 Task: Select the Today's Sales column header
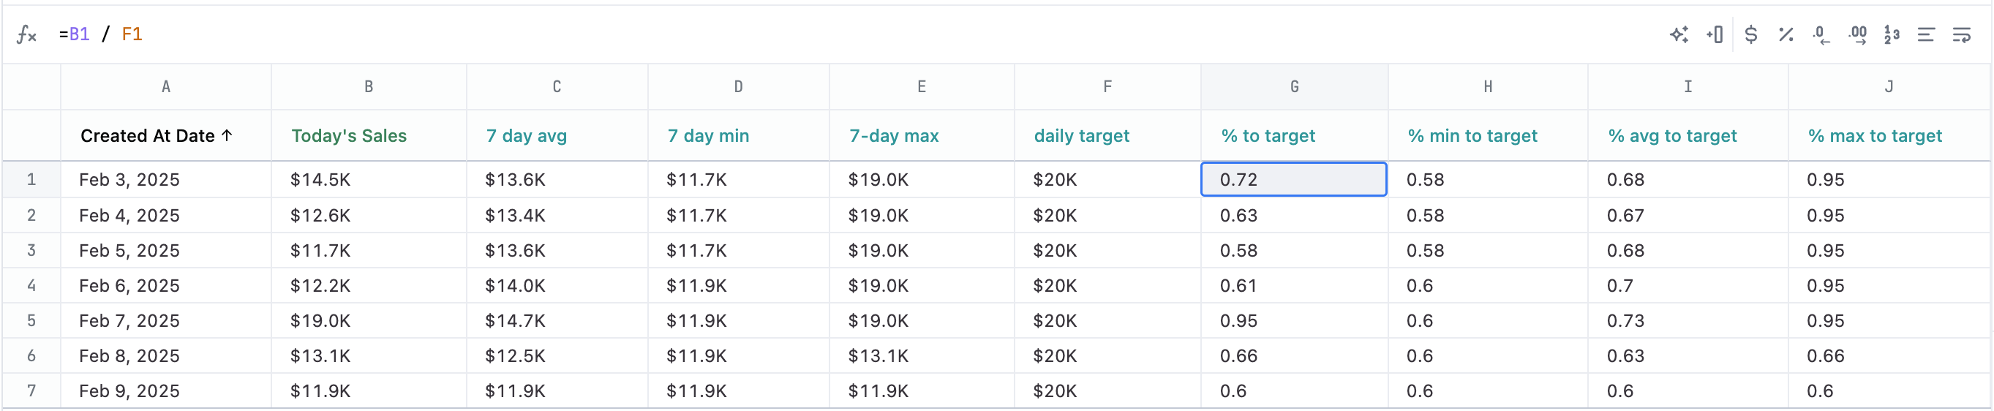tap(349, 136)
